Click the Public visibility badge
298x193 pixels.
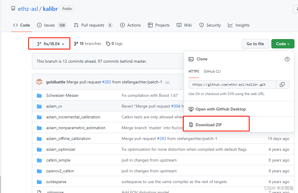pos(67,9)
